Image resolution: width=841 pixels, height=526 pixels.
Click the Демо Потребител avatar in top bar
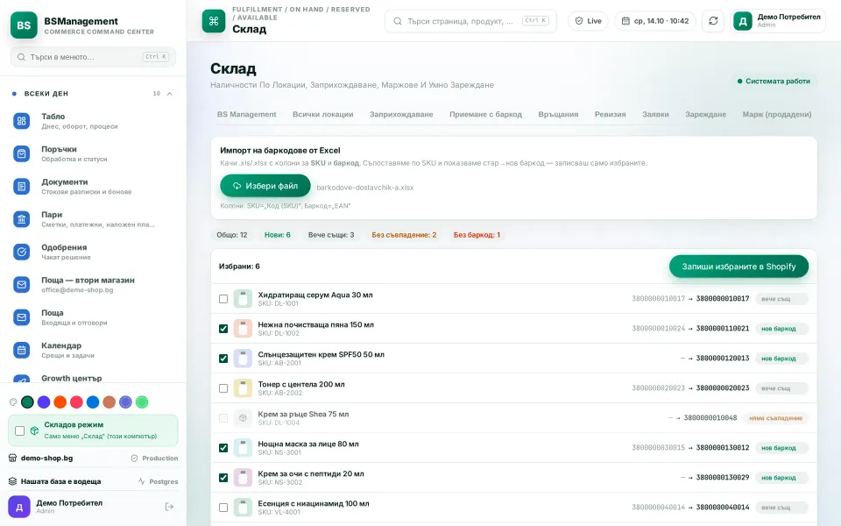[x=743, y=21]
